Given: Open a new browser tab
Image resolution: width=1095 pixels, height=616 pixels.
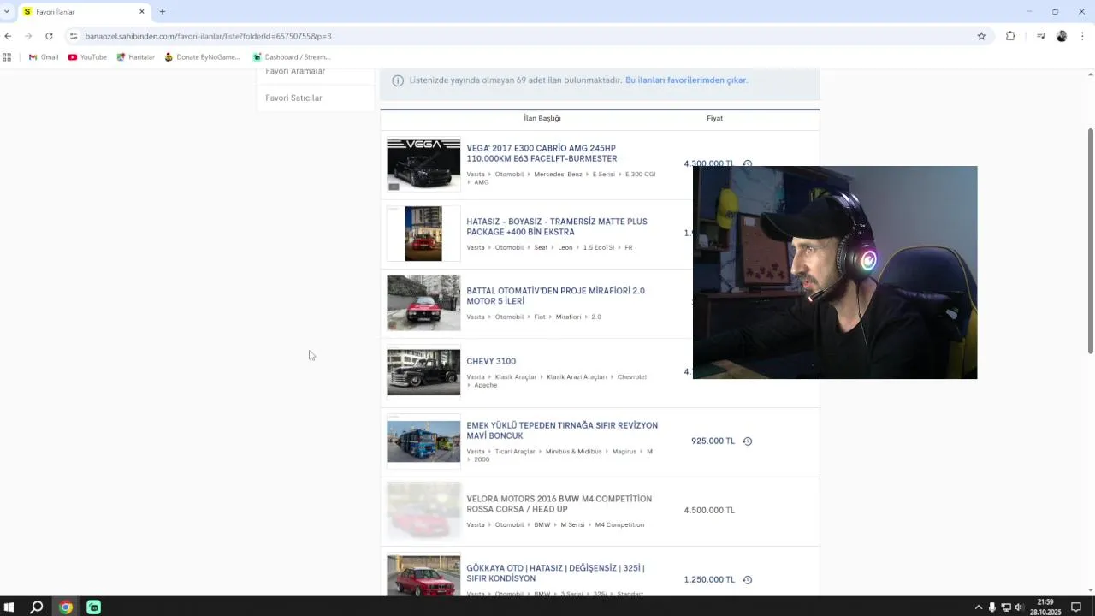Looking at the screenshot, I should coord(163,11).
